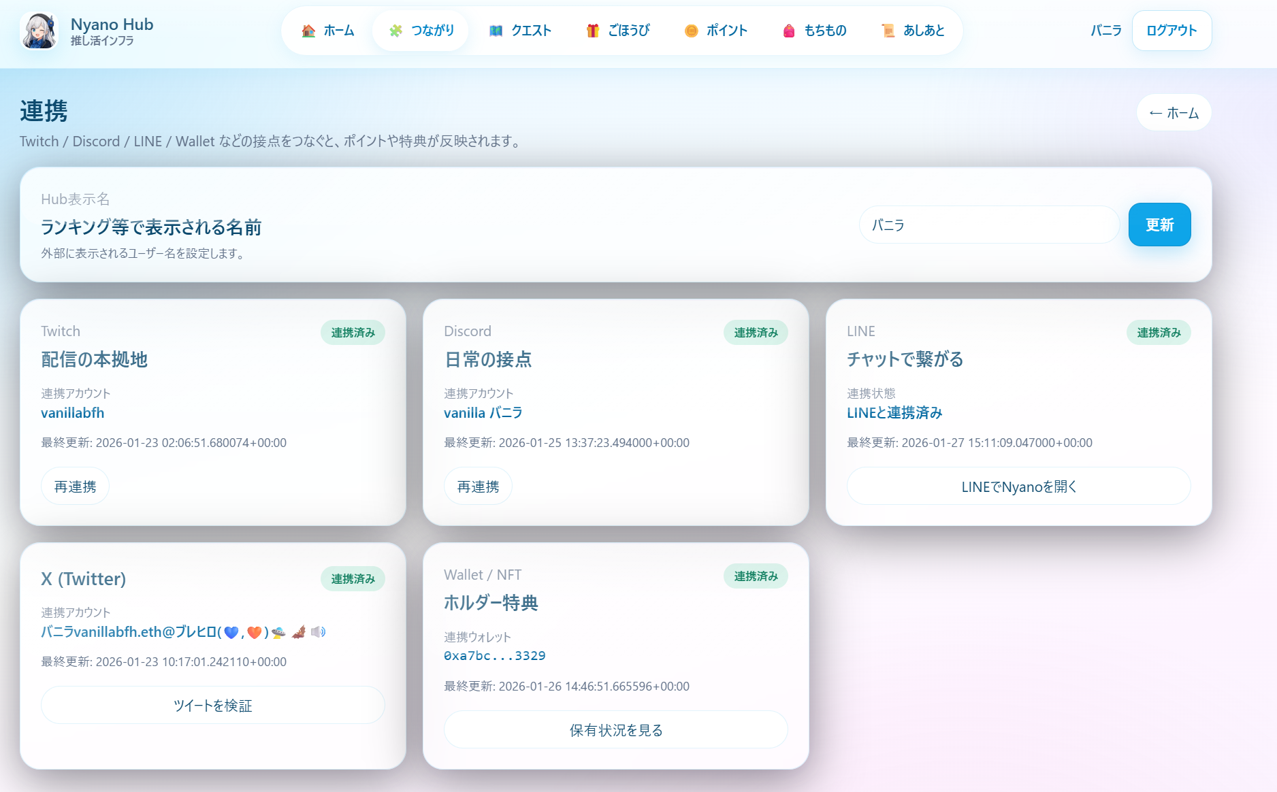The height and width of the screenshot is (792, 1277).
Task: Click the gold coin ポイント icon
Action: (x=692, y=30)
